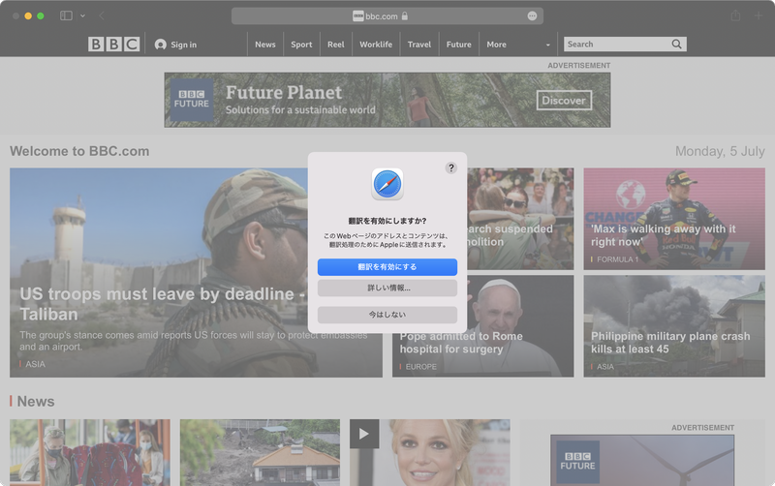Click the More dropdown arrow
Viewport: 775px width, 486px height.
(x=547, y=45)
